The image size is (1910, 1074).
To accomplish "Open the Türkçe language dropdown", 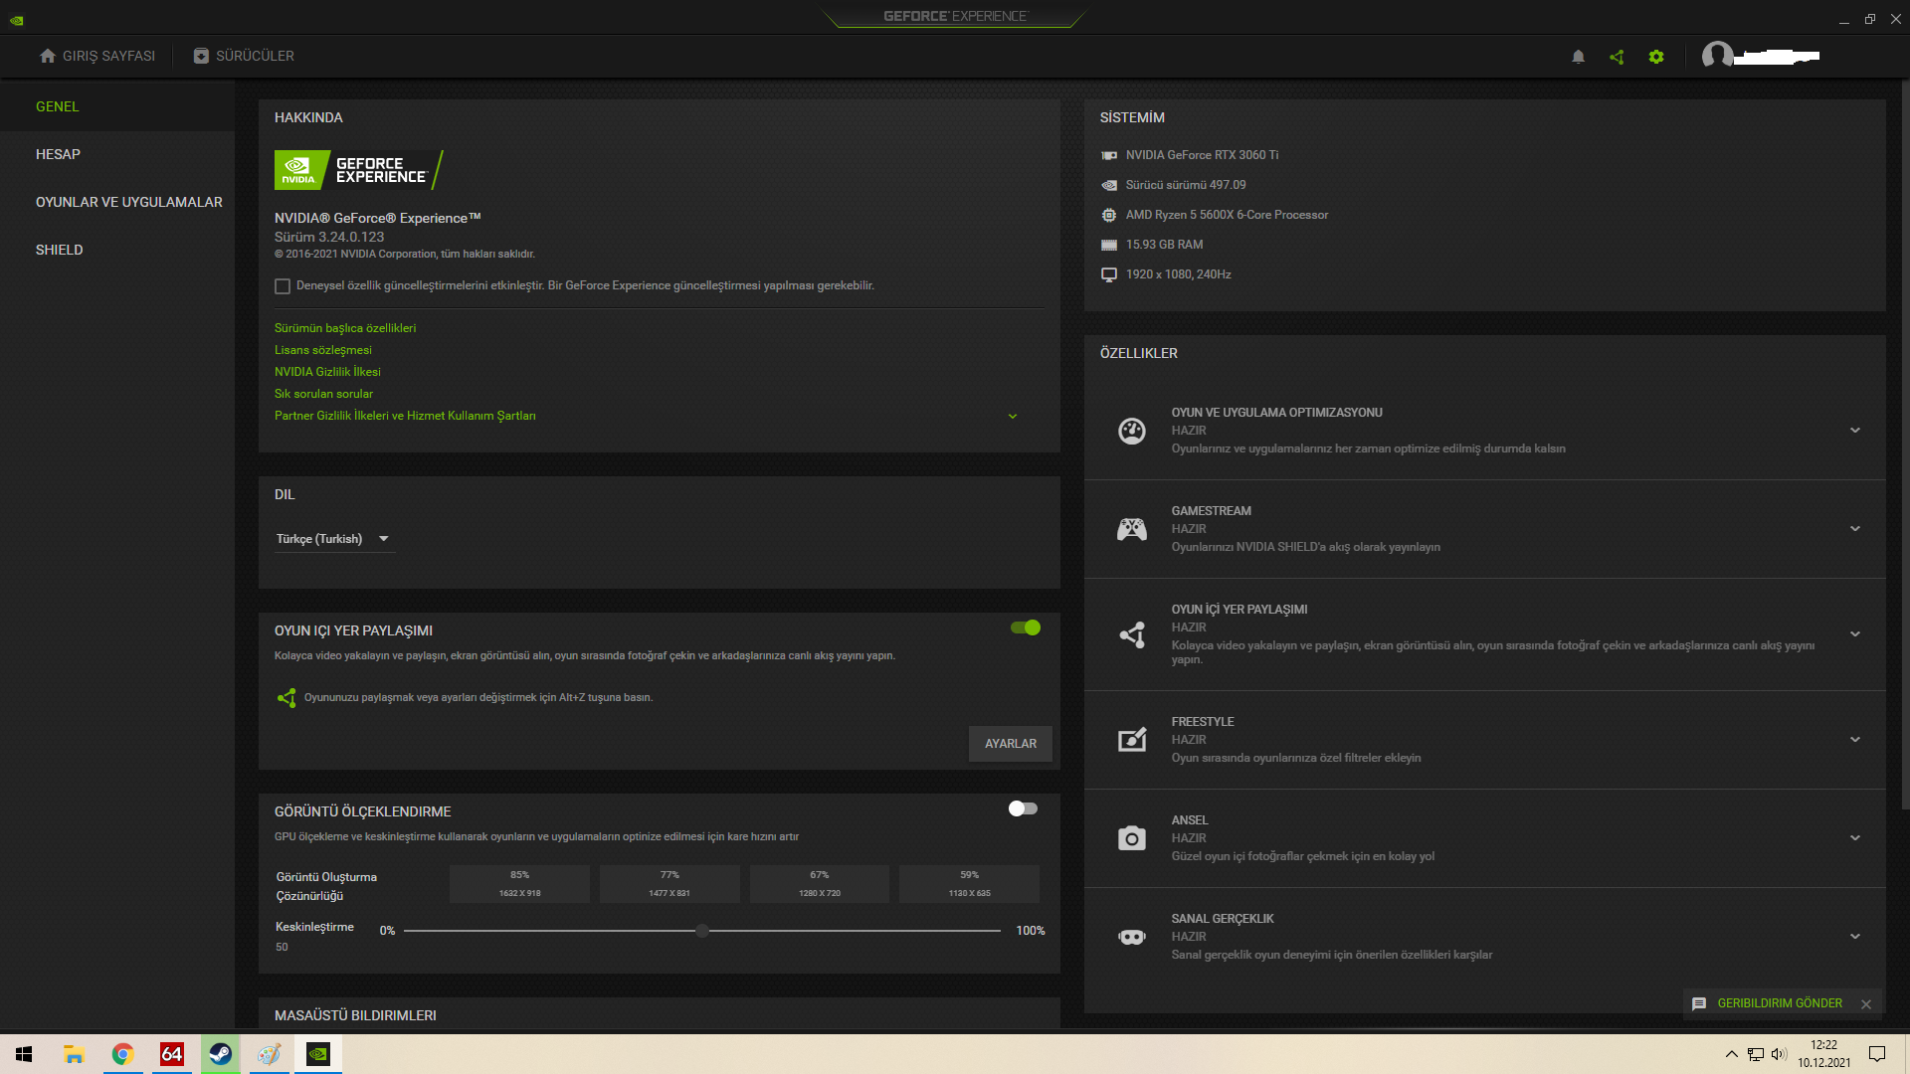I will point(333,539).
